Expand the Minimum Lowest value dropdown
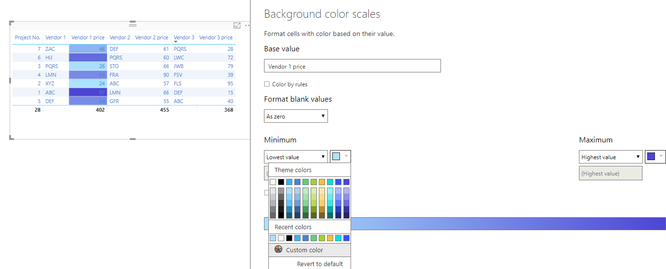The width and height of the screenshot is (666, 269). point(296,157)
